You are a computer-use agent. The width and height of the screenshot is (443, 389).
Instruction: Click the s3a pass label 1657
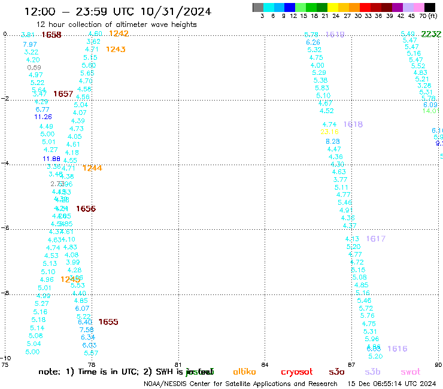pos(63,94)
